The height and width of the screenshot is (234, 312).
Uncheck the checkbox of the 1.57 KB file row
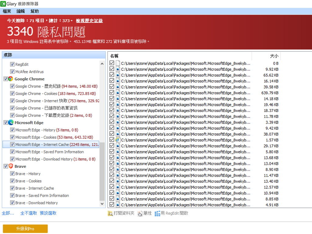click(112, 140)
